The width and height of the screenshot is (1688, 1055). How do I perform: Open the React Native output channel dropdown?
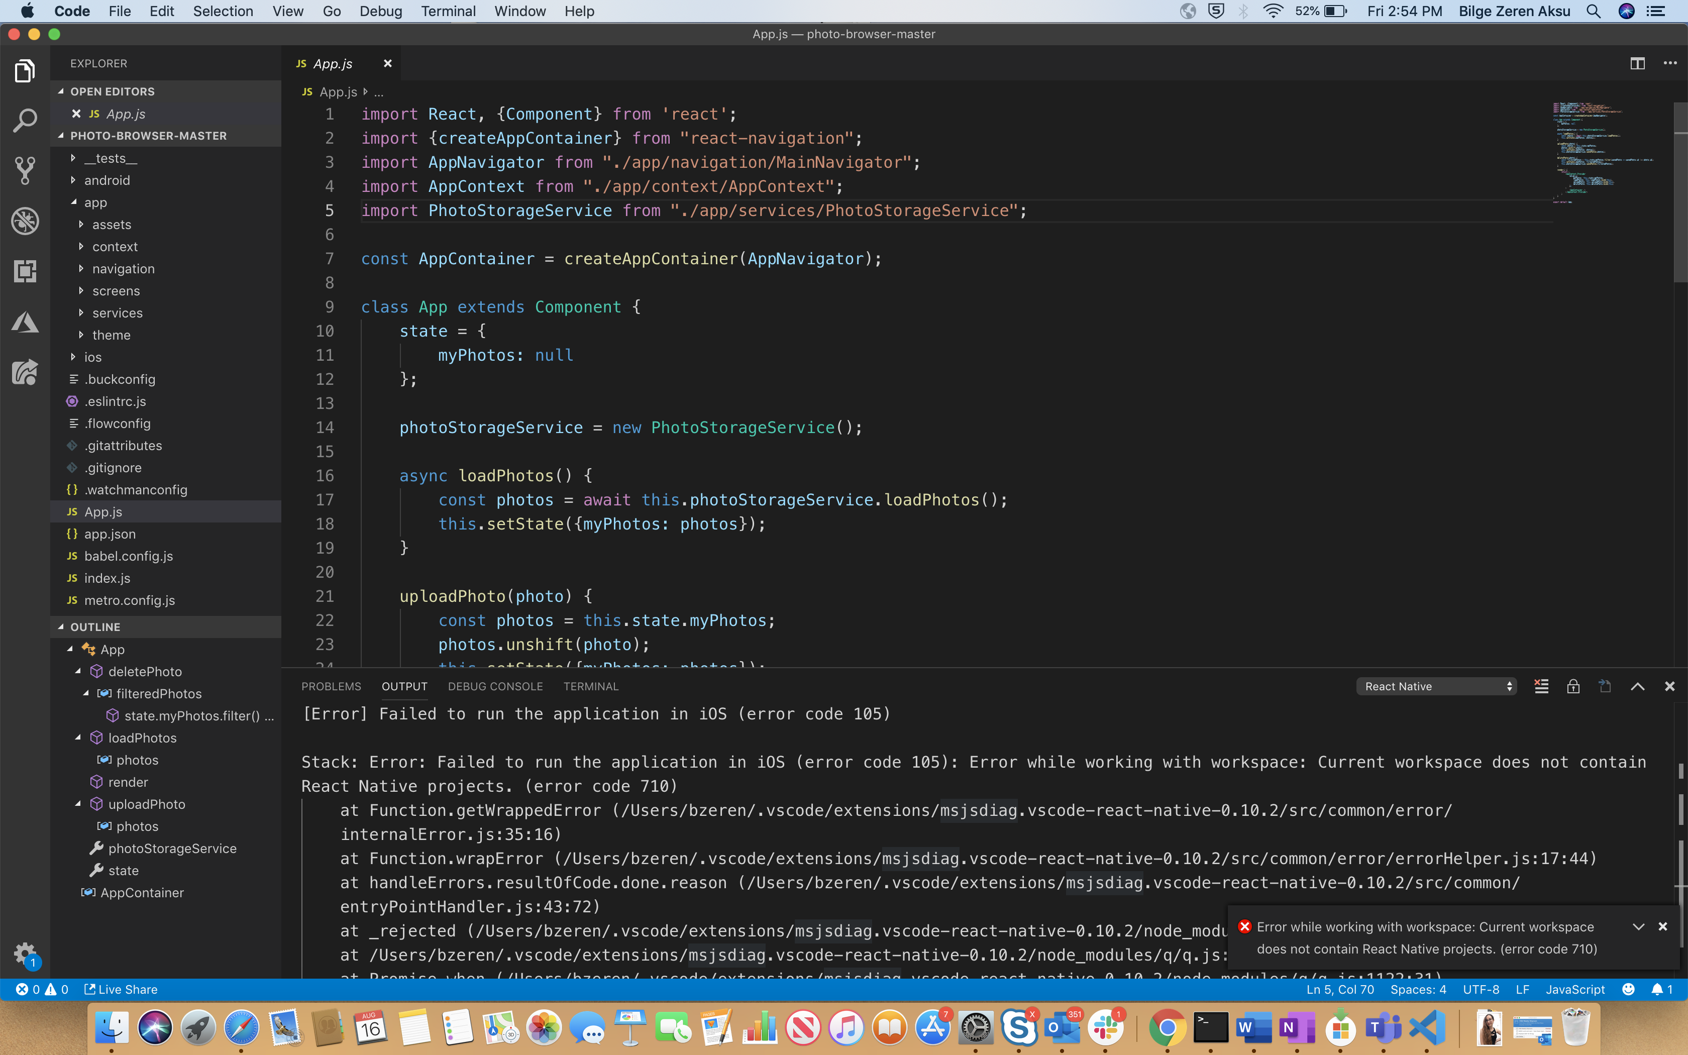tap(1436, 687)
